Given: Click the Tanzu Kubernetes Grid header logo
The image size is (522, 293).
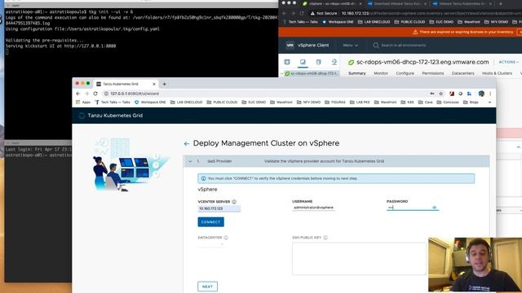Looking at the screenshot, I should pos(82,116).
